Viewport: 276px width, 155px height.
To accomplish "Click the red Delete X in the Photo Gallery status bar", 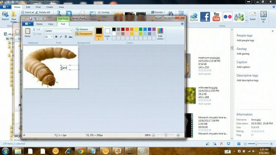I will pos(221,144).
